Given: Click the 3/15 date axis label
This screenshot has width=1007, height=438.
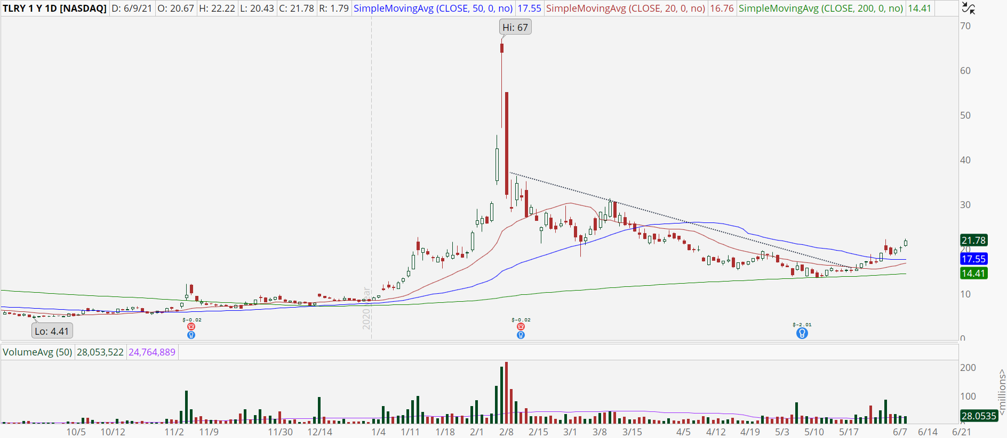Looking at the screenshot, I should point(632,432).
